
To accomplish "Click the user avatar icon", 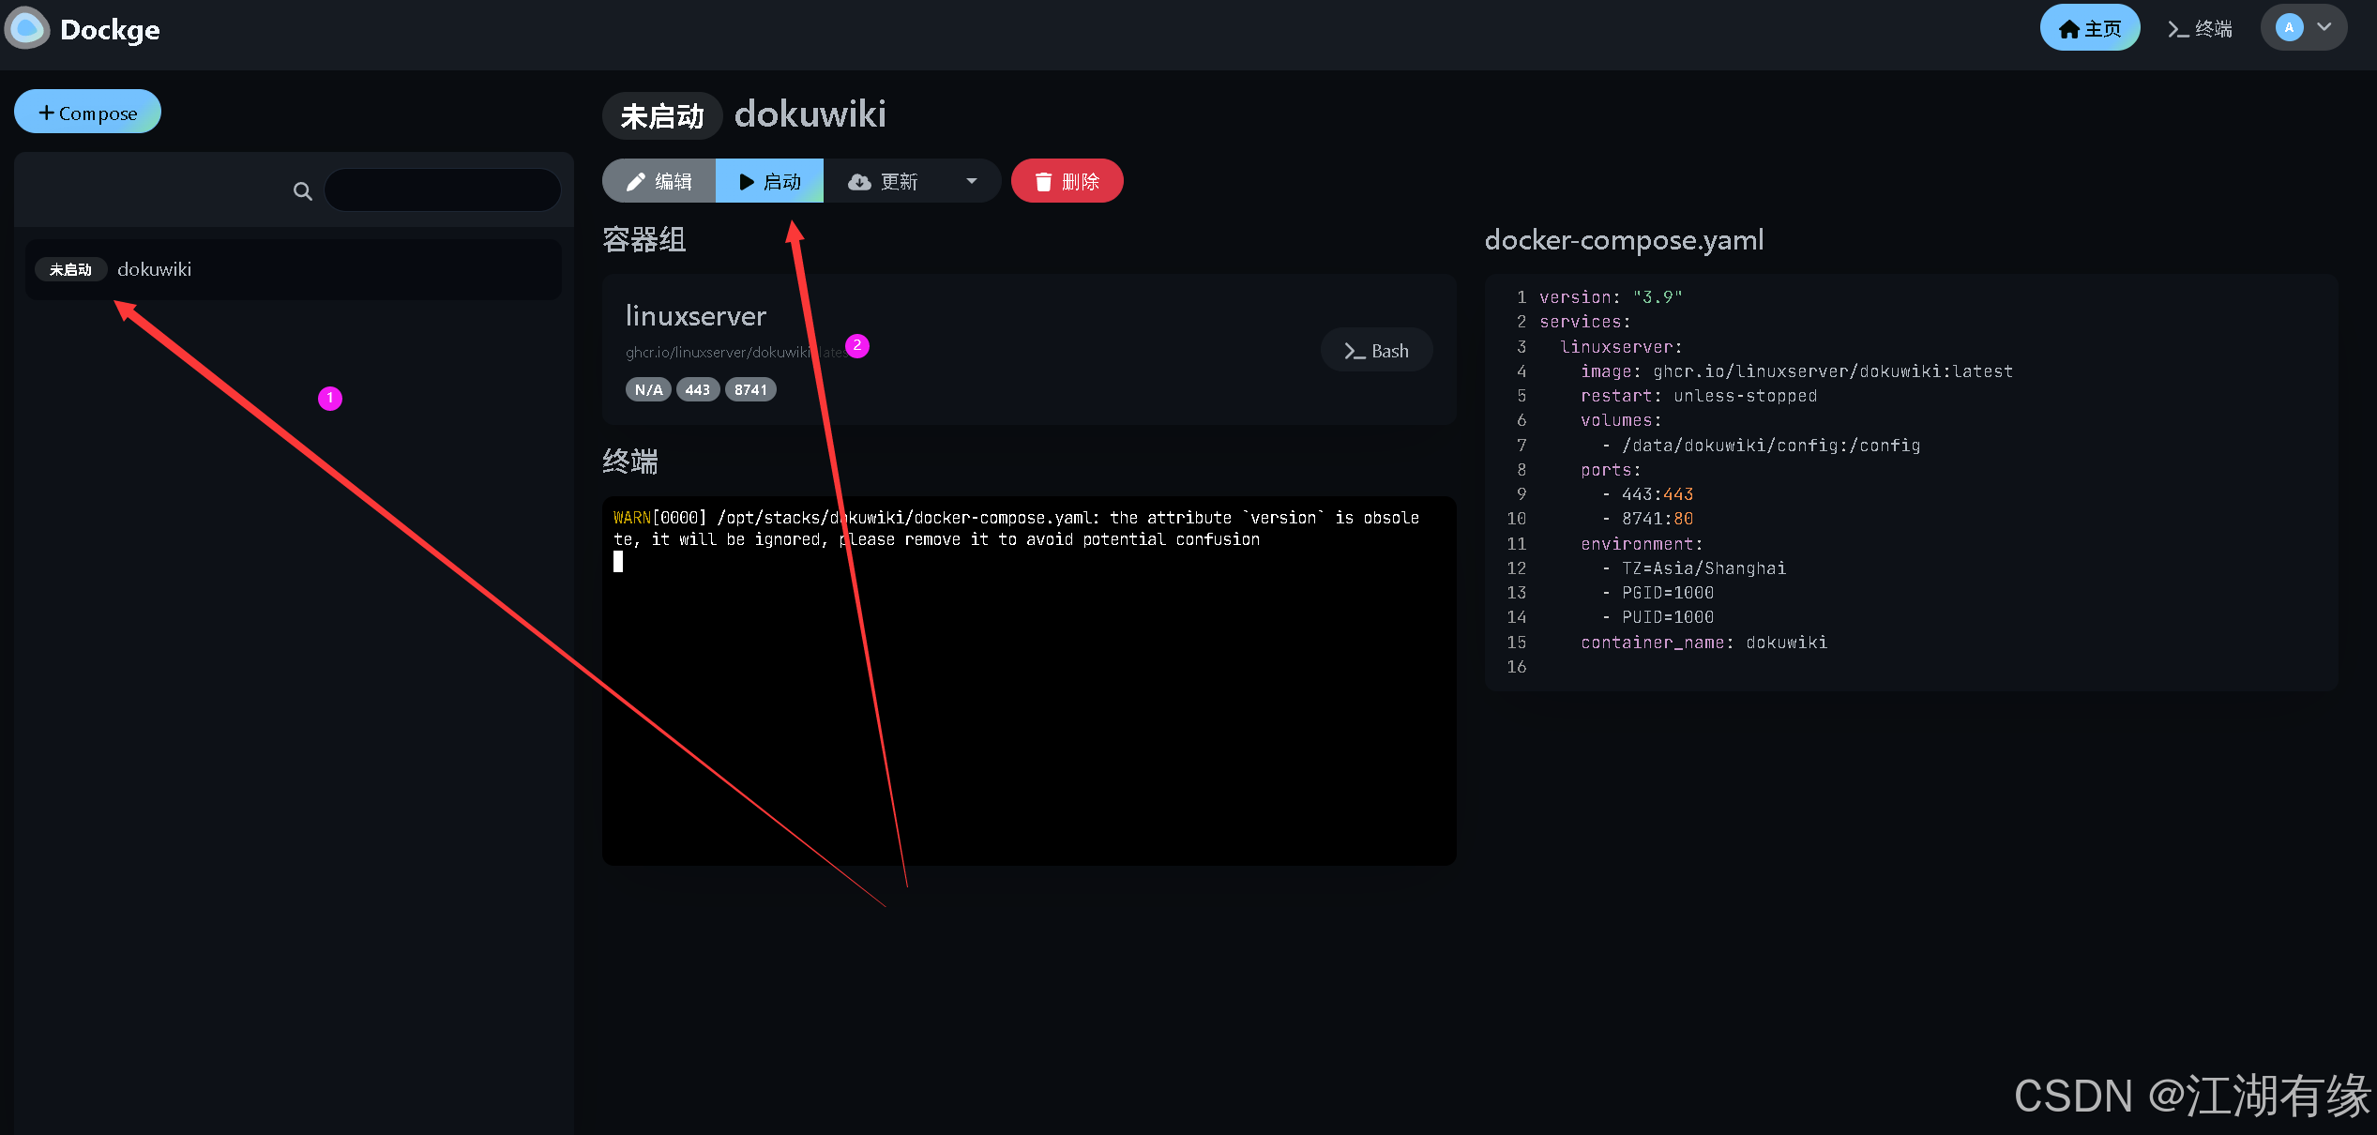I will point(2289,28).
